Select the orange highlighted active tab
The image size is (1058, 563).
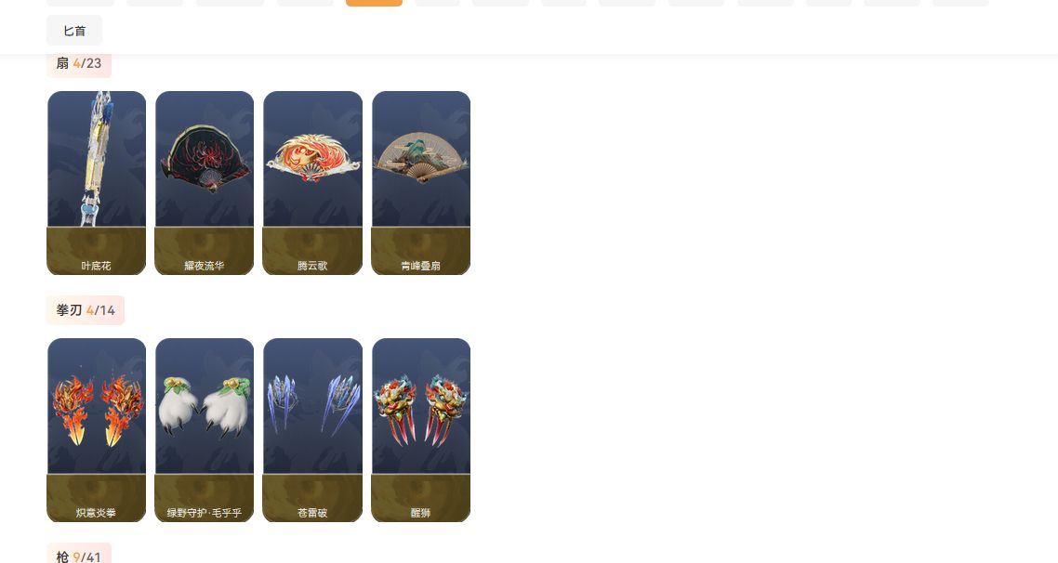click(374, 3)
